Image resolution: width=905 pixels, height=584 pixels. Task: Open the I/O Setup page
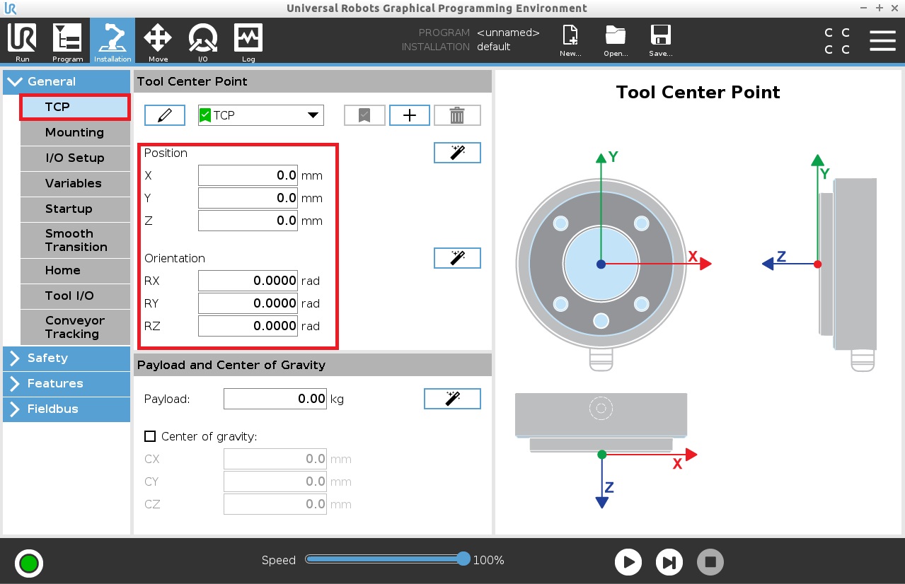tap(75, 158)
